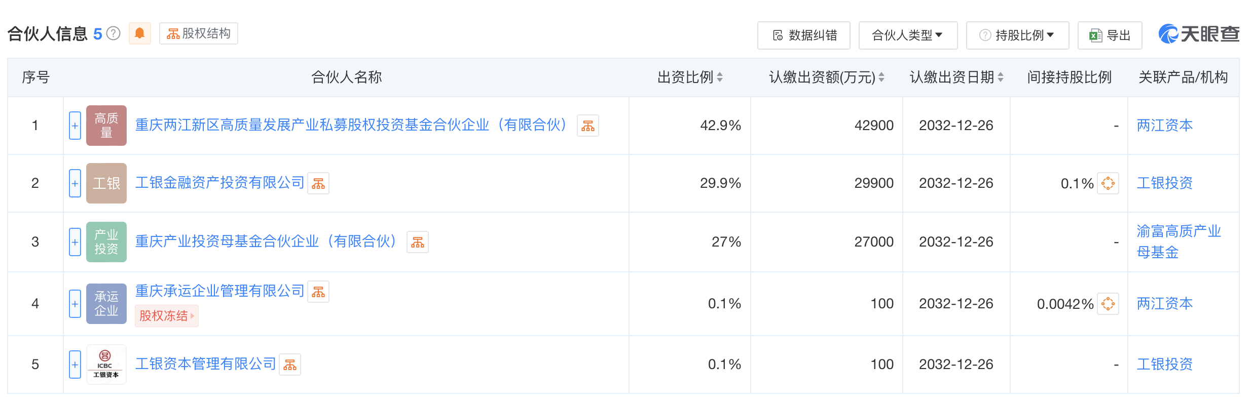1252x404 pixels.
Task: Click the help question mark beside 合伙人信息
Action: pos(114,33)
